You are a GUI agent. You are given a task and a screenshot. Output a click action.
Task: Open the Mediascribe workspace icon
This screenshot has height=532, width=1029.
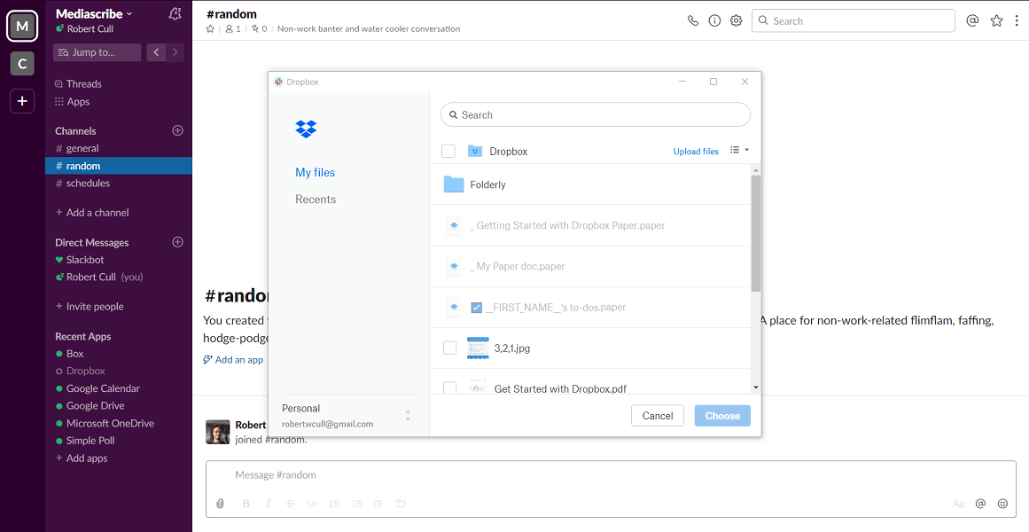point(22,27)
